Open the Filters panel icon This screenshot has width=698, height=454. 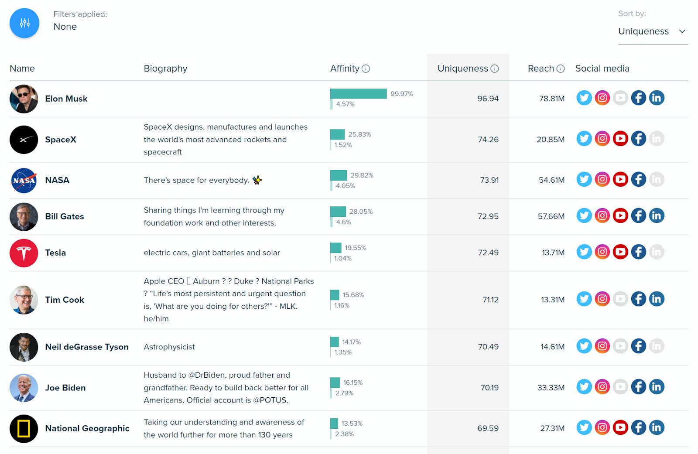[x=24, y=23]
